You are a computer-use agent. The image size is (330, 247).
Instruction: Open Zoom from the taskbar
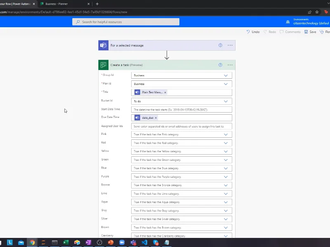tap(122, 242)
